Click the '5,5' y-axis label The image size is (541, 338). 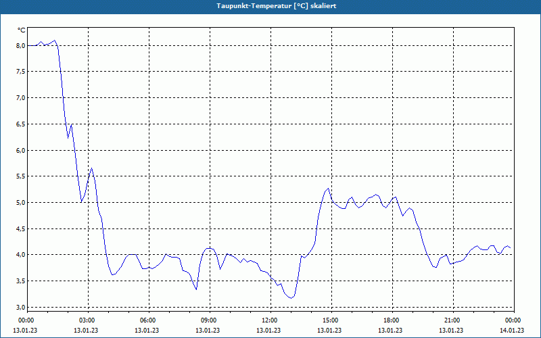[21, 176]
